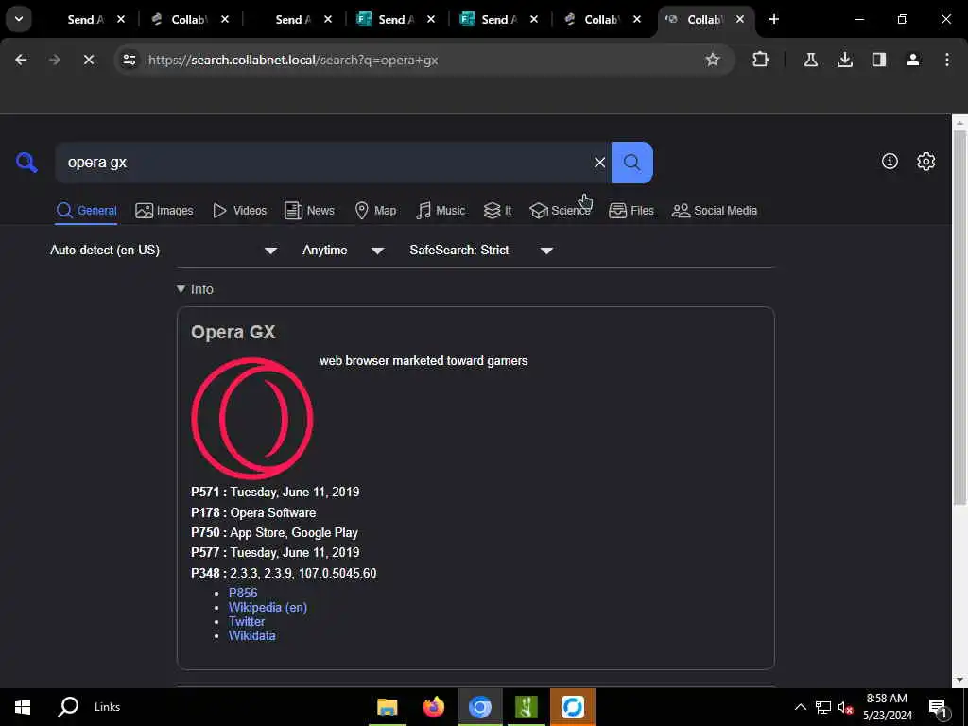This screenshot has height=726, width=968.
Task: Open the Wikidata link
Action: tap(251, 635)
